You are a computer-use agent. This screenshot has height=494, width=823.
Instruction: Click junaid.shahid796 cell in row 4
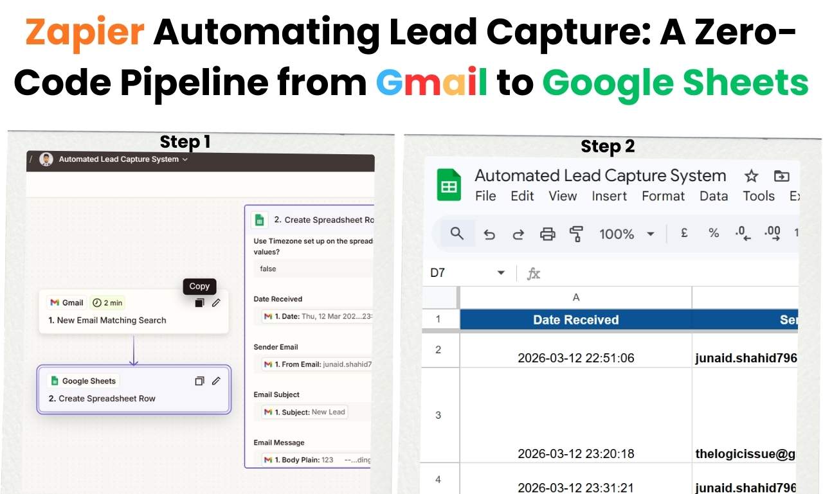(x=746, y=479)
